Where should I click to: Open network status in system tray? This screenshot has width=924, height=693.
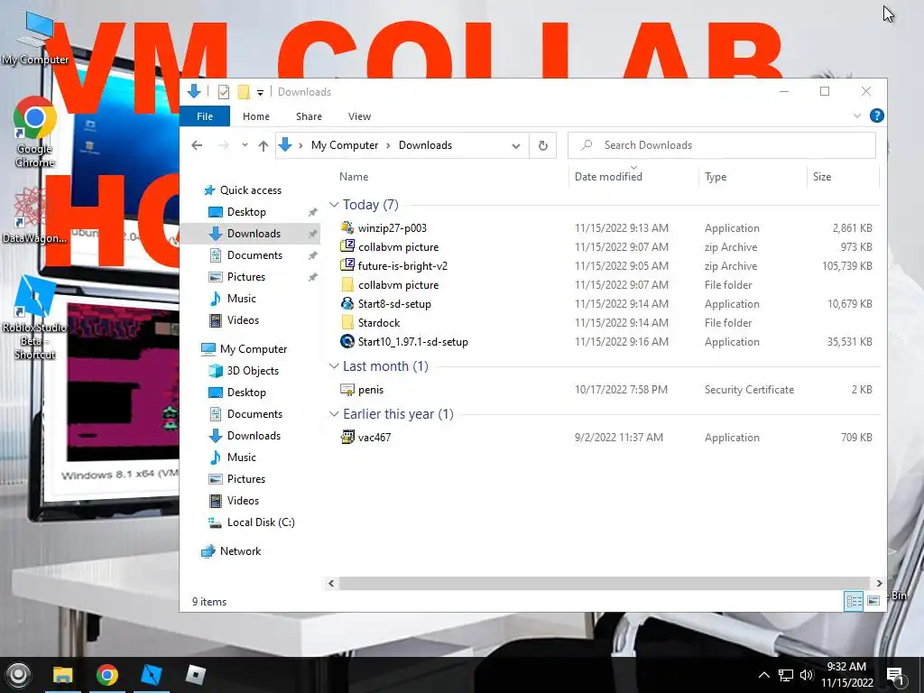pos(786,675)
